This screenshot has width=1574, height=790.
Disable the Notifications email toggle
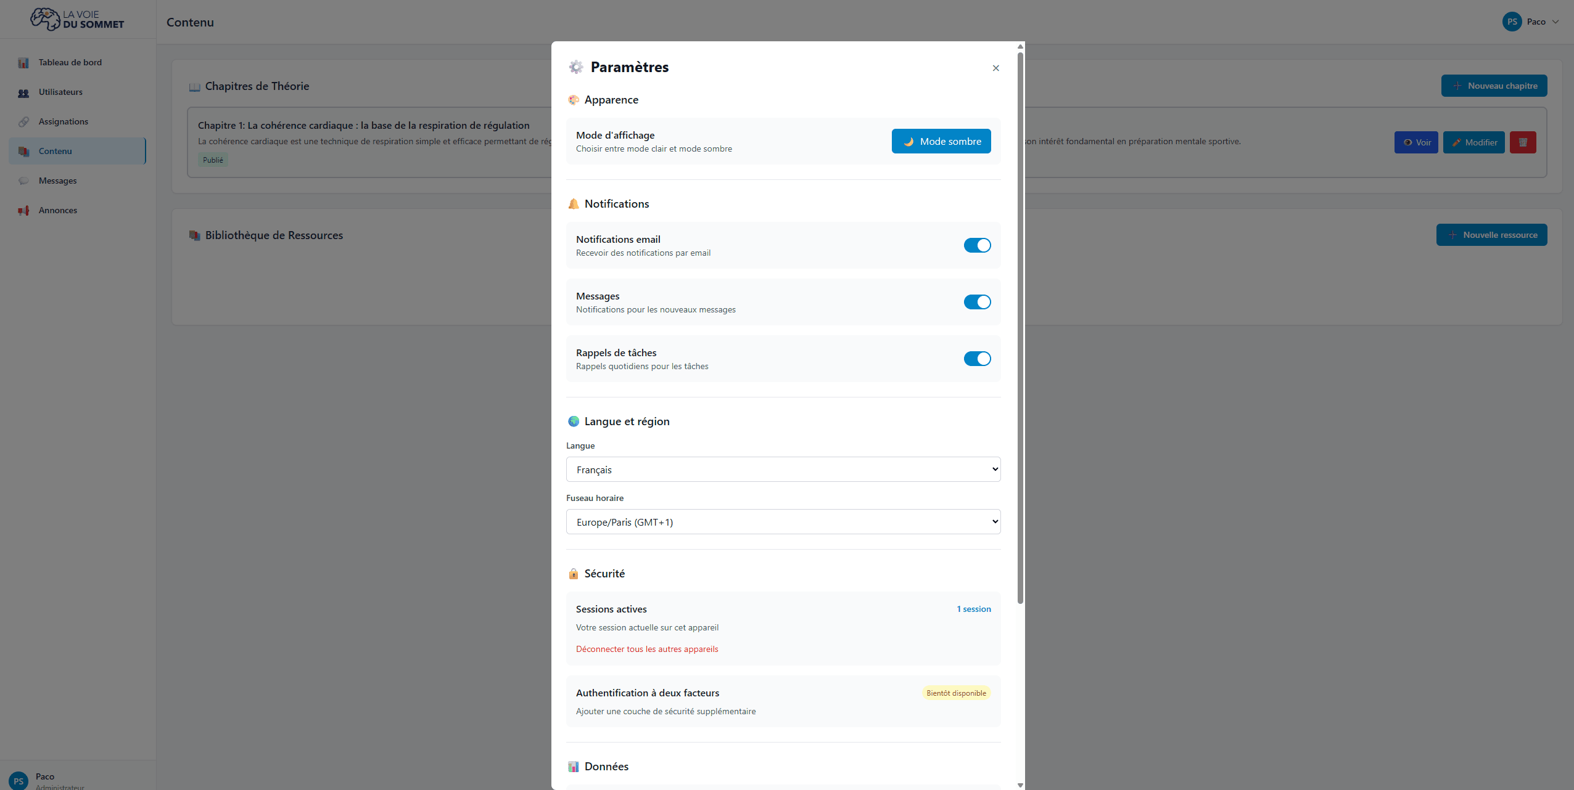click(977, 245)
